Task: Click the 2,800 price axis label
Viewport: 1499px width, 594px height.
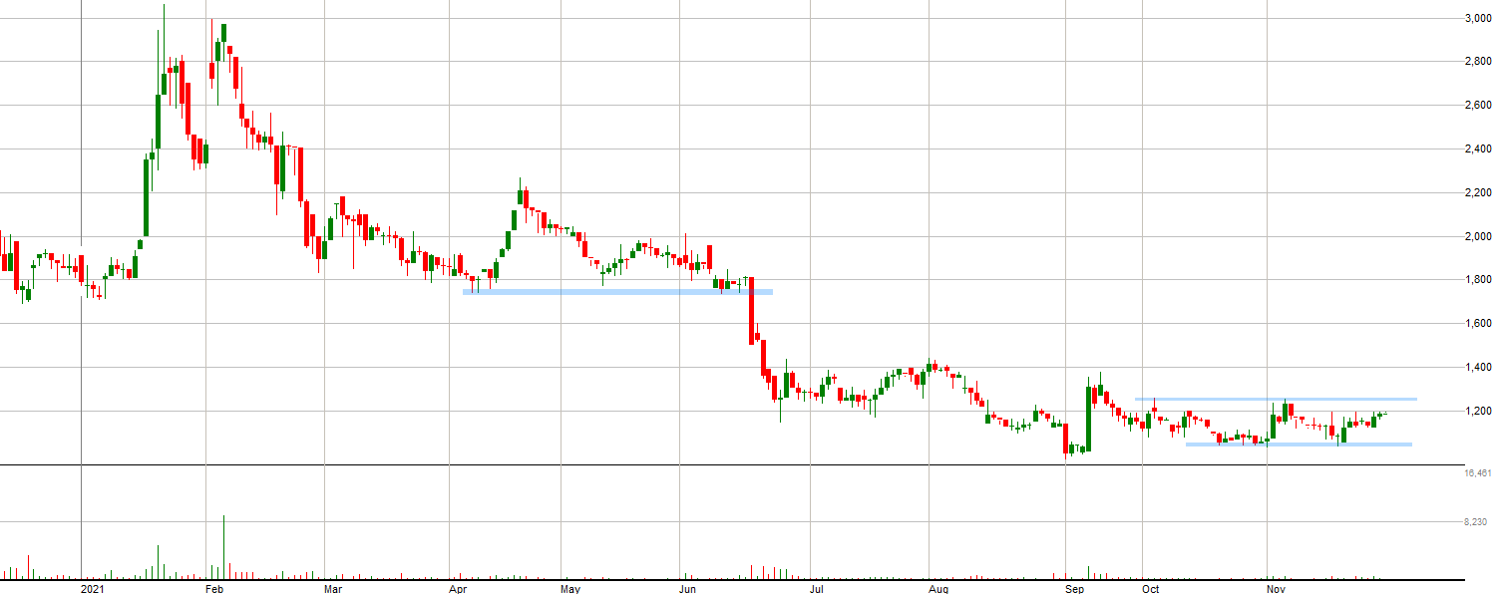Action: coord(1478,62)
